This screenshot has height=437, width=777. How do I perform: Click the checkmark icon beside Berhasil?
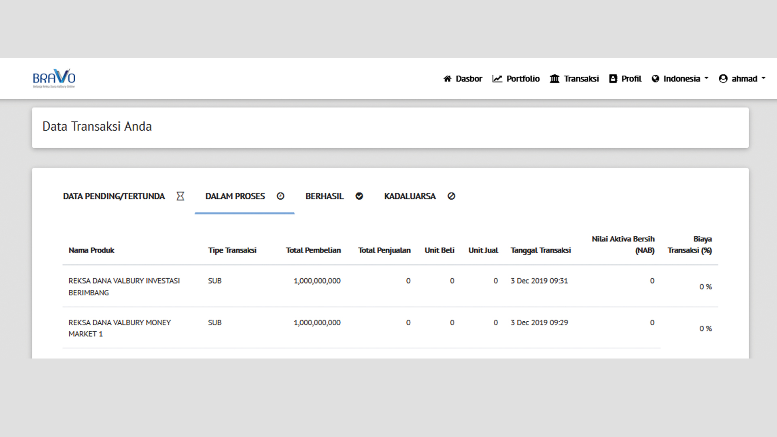pos(359,196)
